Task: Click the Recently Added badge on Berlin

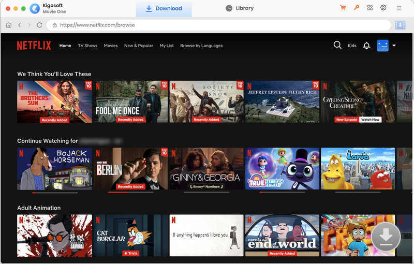Action: click(x=131, y=186)
